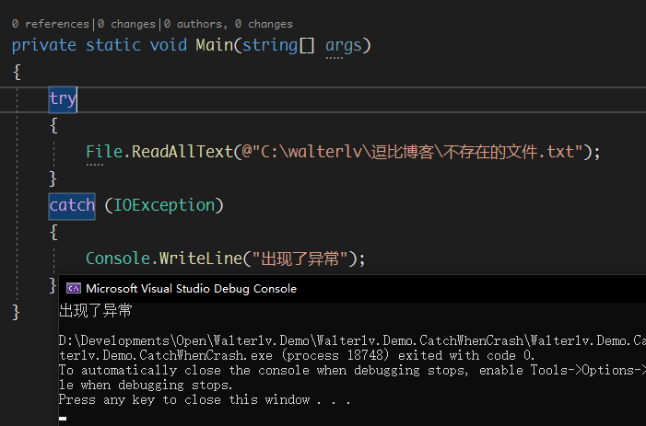The height and width of the screenshot is (426, 646).
Task: Select the Main method name
Action: coord(214,45)
